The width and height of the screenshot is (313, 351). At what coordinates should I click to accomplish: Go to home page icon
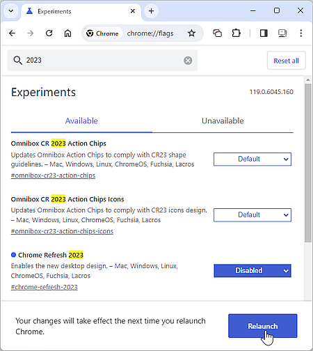tap(67, 33)
